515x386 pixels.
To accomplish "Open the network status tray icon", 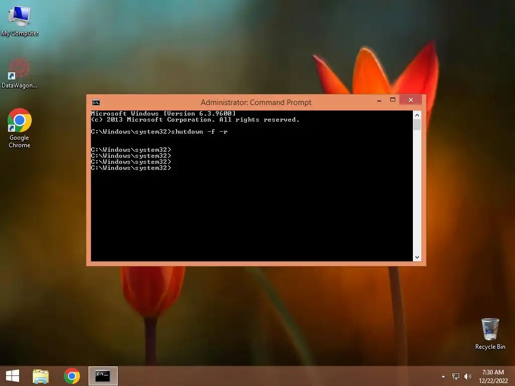I will tap(456, 376).
